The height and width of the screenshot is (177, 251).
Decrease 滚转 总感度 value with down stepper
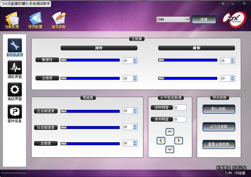pos(135,80)
